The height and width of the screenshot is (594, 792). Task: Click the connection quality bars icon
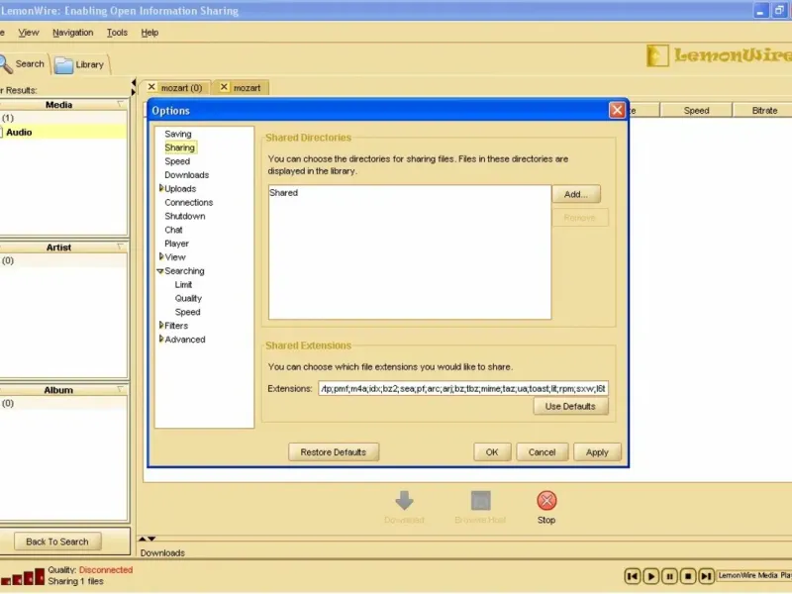[x=23, y=576]
